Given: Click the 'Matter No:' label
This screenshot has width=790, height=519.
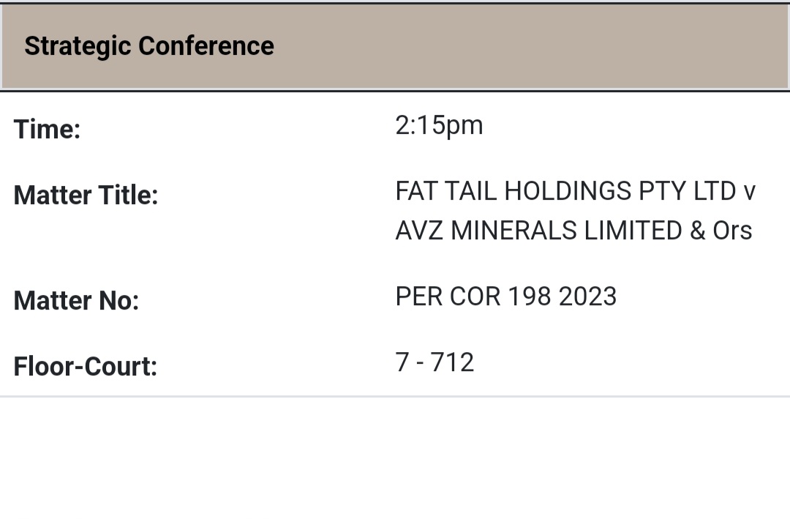Looking at the screenshot, I should (76, 300).
